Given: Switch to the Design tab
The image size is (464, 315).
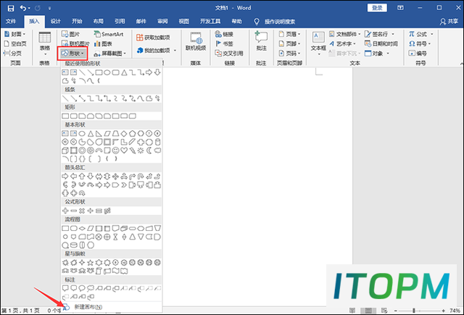Looking at the screenshot, I should pyautogui.click(x=55, y=21).
